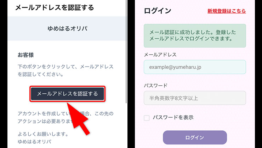Click the よろしくお願いします。 closing line
The image size is (262, 148).
43,134
